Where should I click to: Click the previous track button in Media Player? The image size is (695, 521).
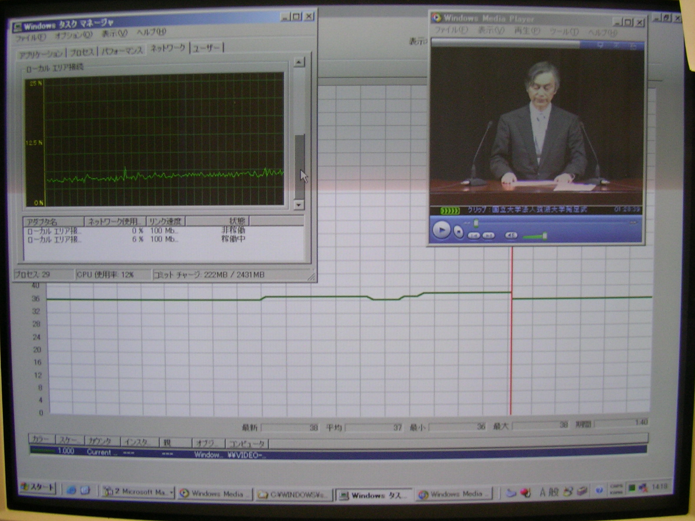[473, 235]
